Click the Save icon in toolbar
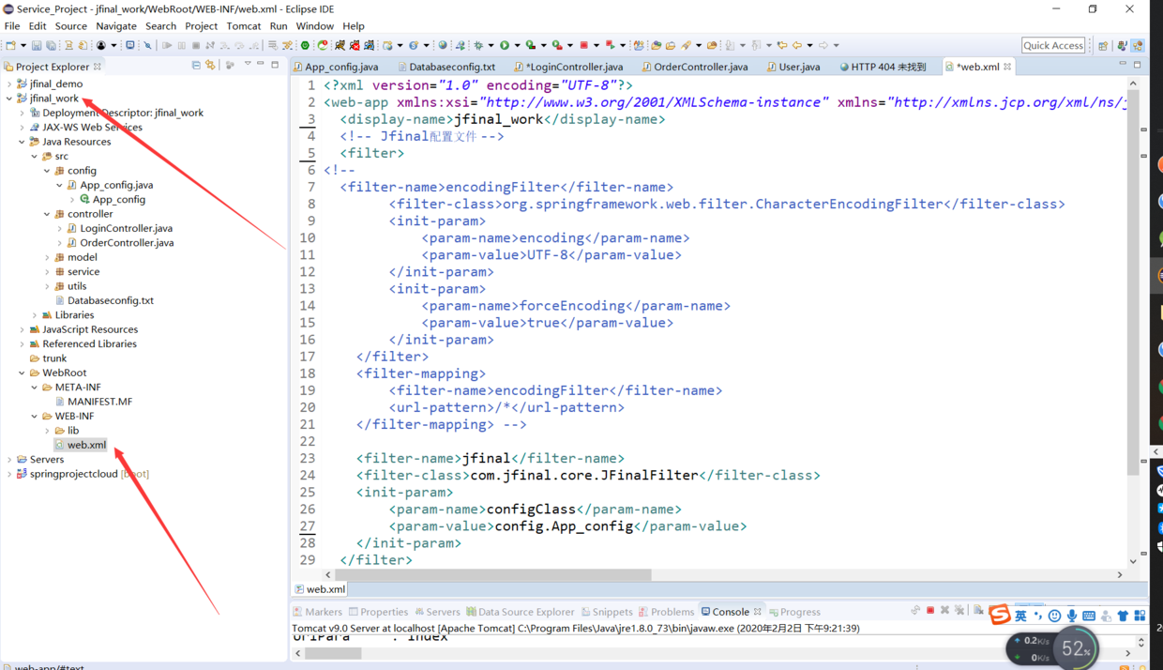This screenshot has height=670, width=1163. pyautogui.click(x=37, y=45)
